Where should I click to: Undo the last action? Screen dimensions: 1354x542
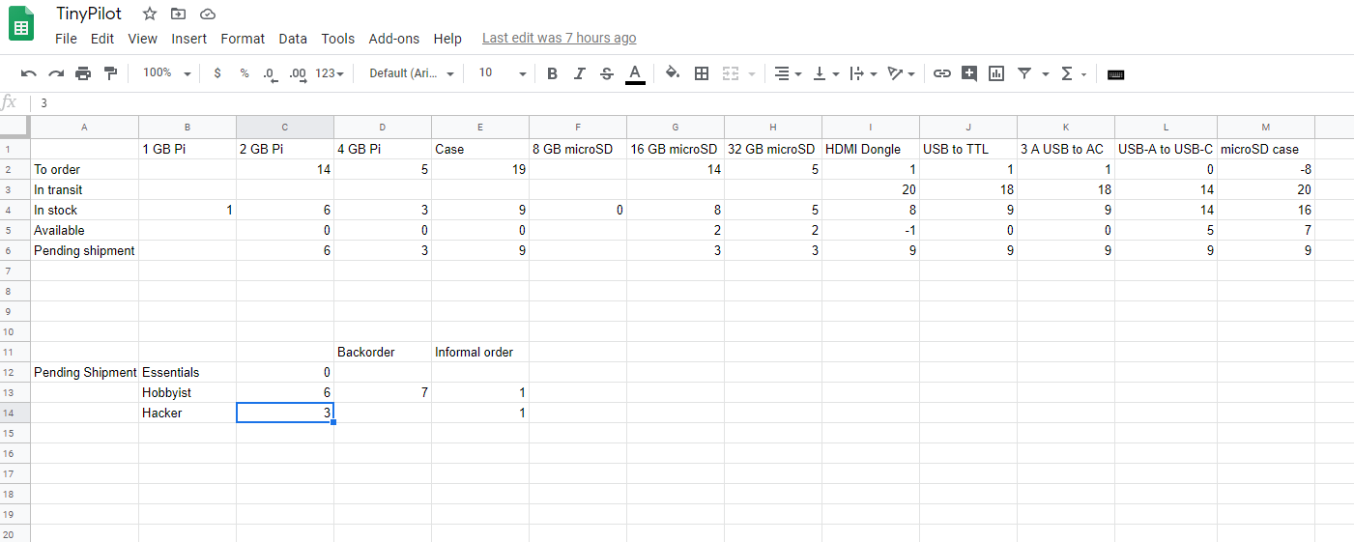point(29,73)
